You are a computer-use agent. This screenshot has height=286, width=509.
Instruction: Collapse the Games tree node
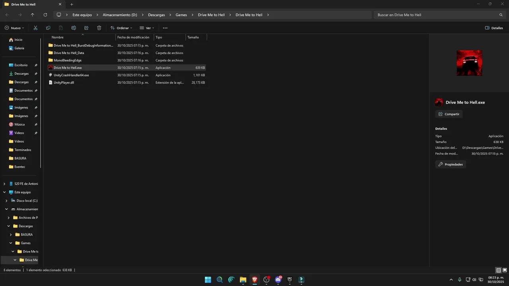pos(11,243)
